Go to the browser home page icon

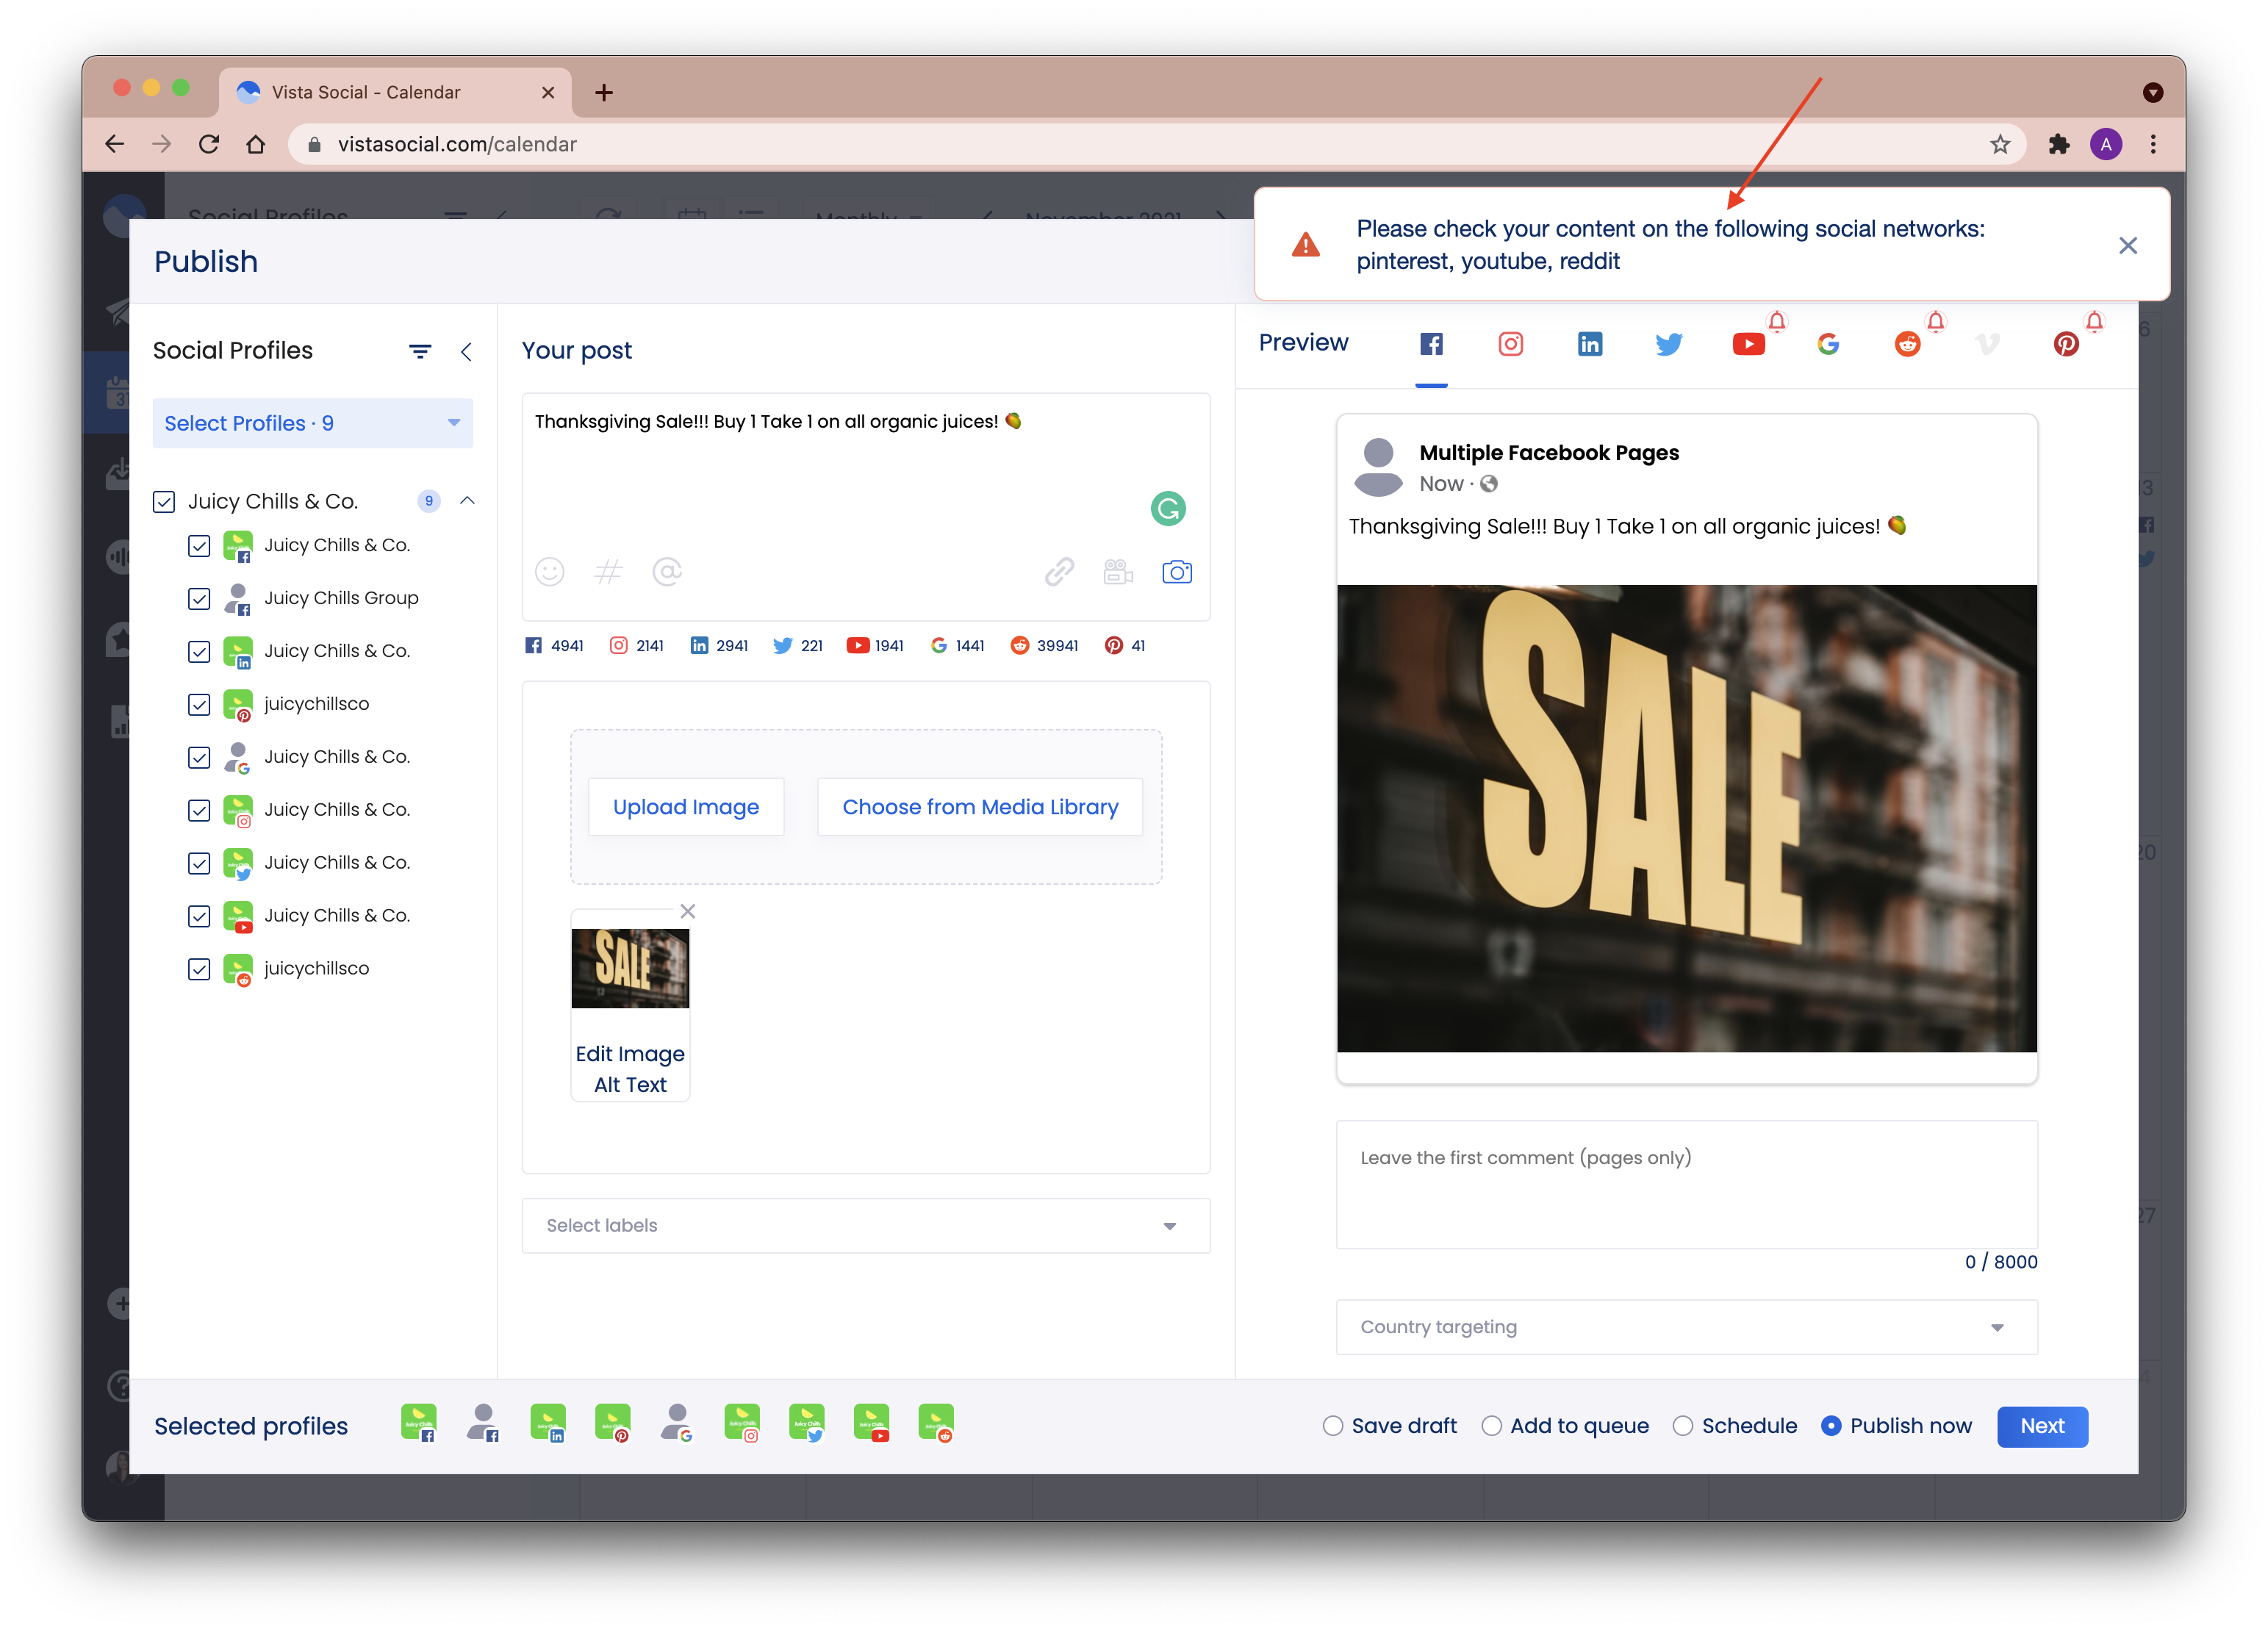[256, 144]
